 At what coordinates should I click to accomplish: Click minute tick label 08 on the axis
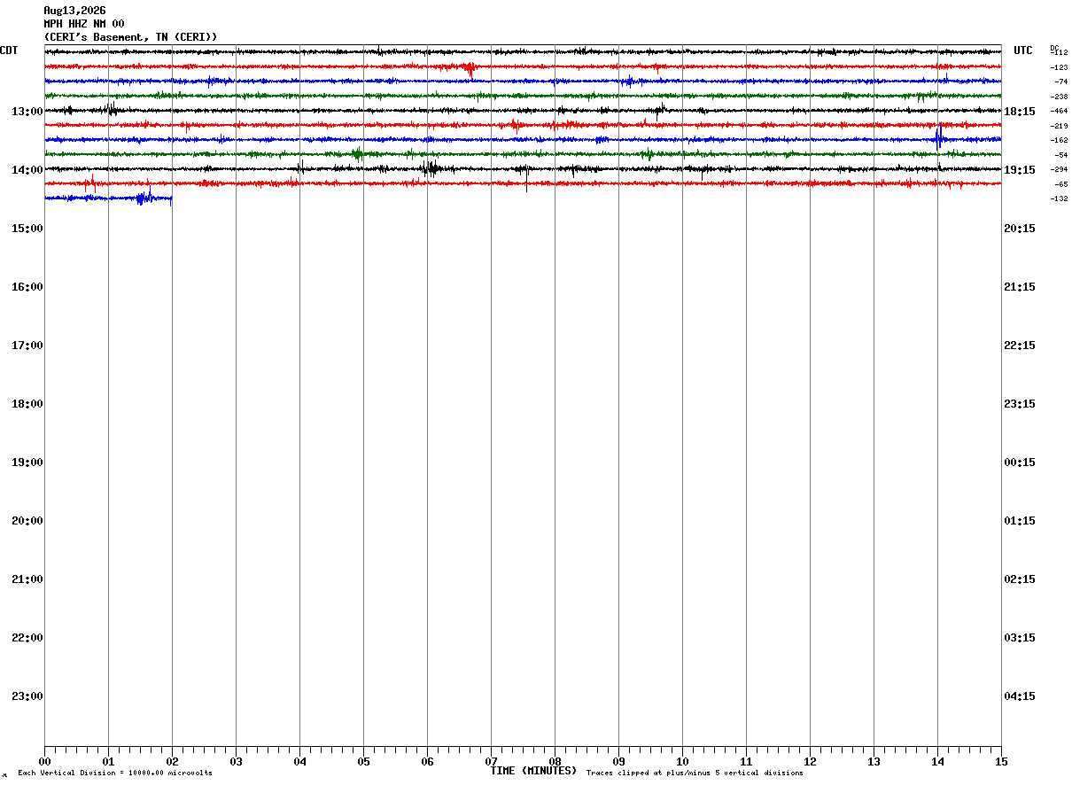555,762
